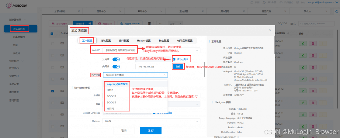Close the 系统设置 top tab
The height and width of the screenshot is (138, 340).
pyautogui.click(x=203, y=11)
